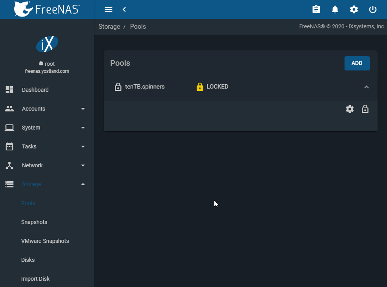The width and height of the screenshot is (387, 287).
Task: Open Import Disk under Storage
Action: 35,279
